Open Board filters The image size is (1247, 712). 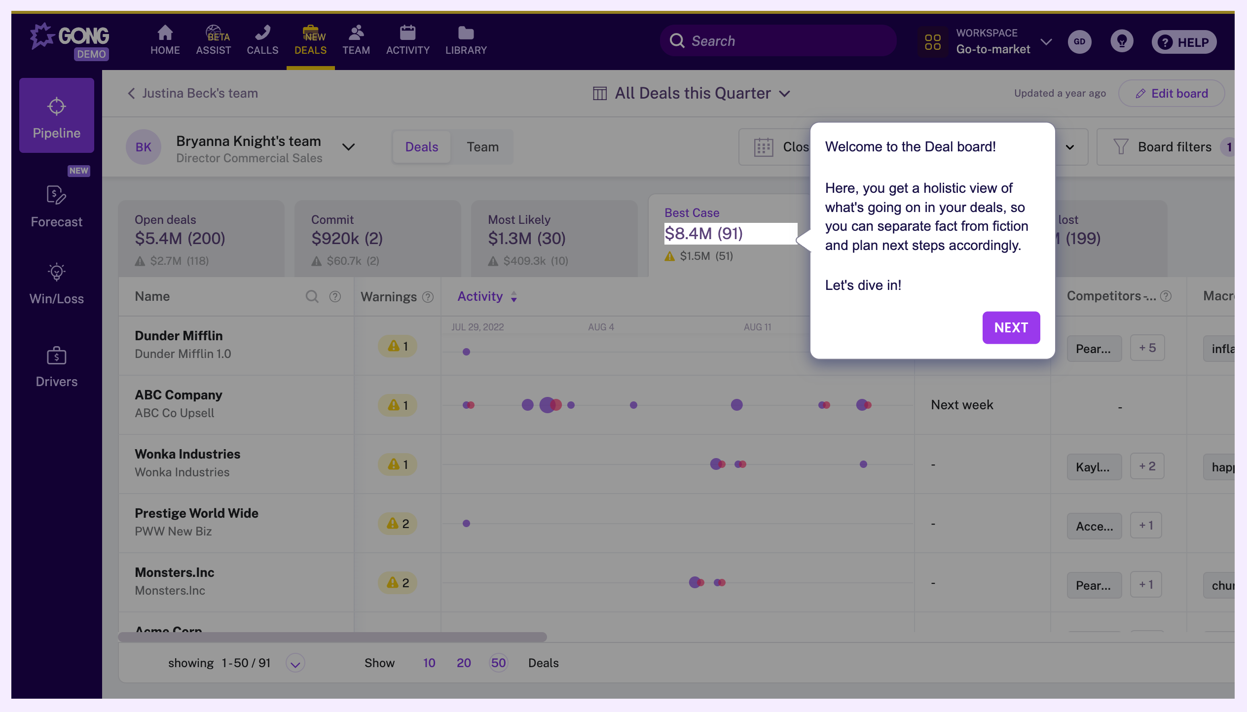point(1165,147)
